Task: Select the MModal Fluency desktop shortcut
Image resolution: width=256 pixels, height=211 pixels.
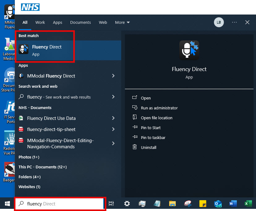Action: click(10, 17)
